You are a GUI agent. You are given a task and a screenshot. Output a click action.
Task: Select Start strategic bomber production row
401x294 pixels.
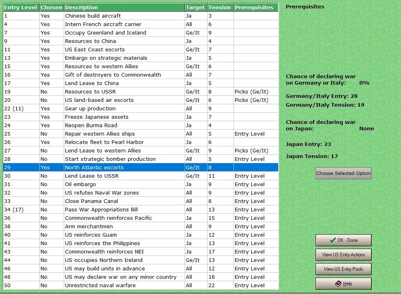[140, 159]
